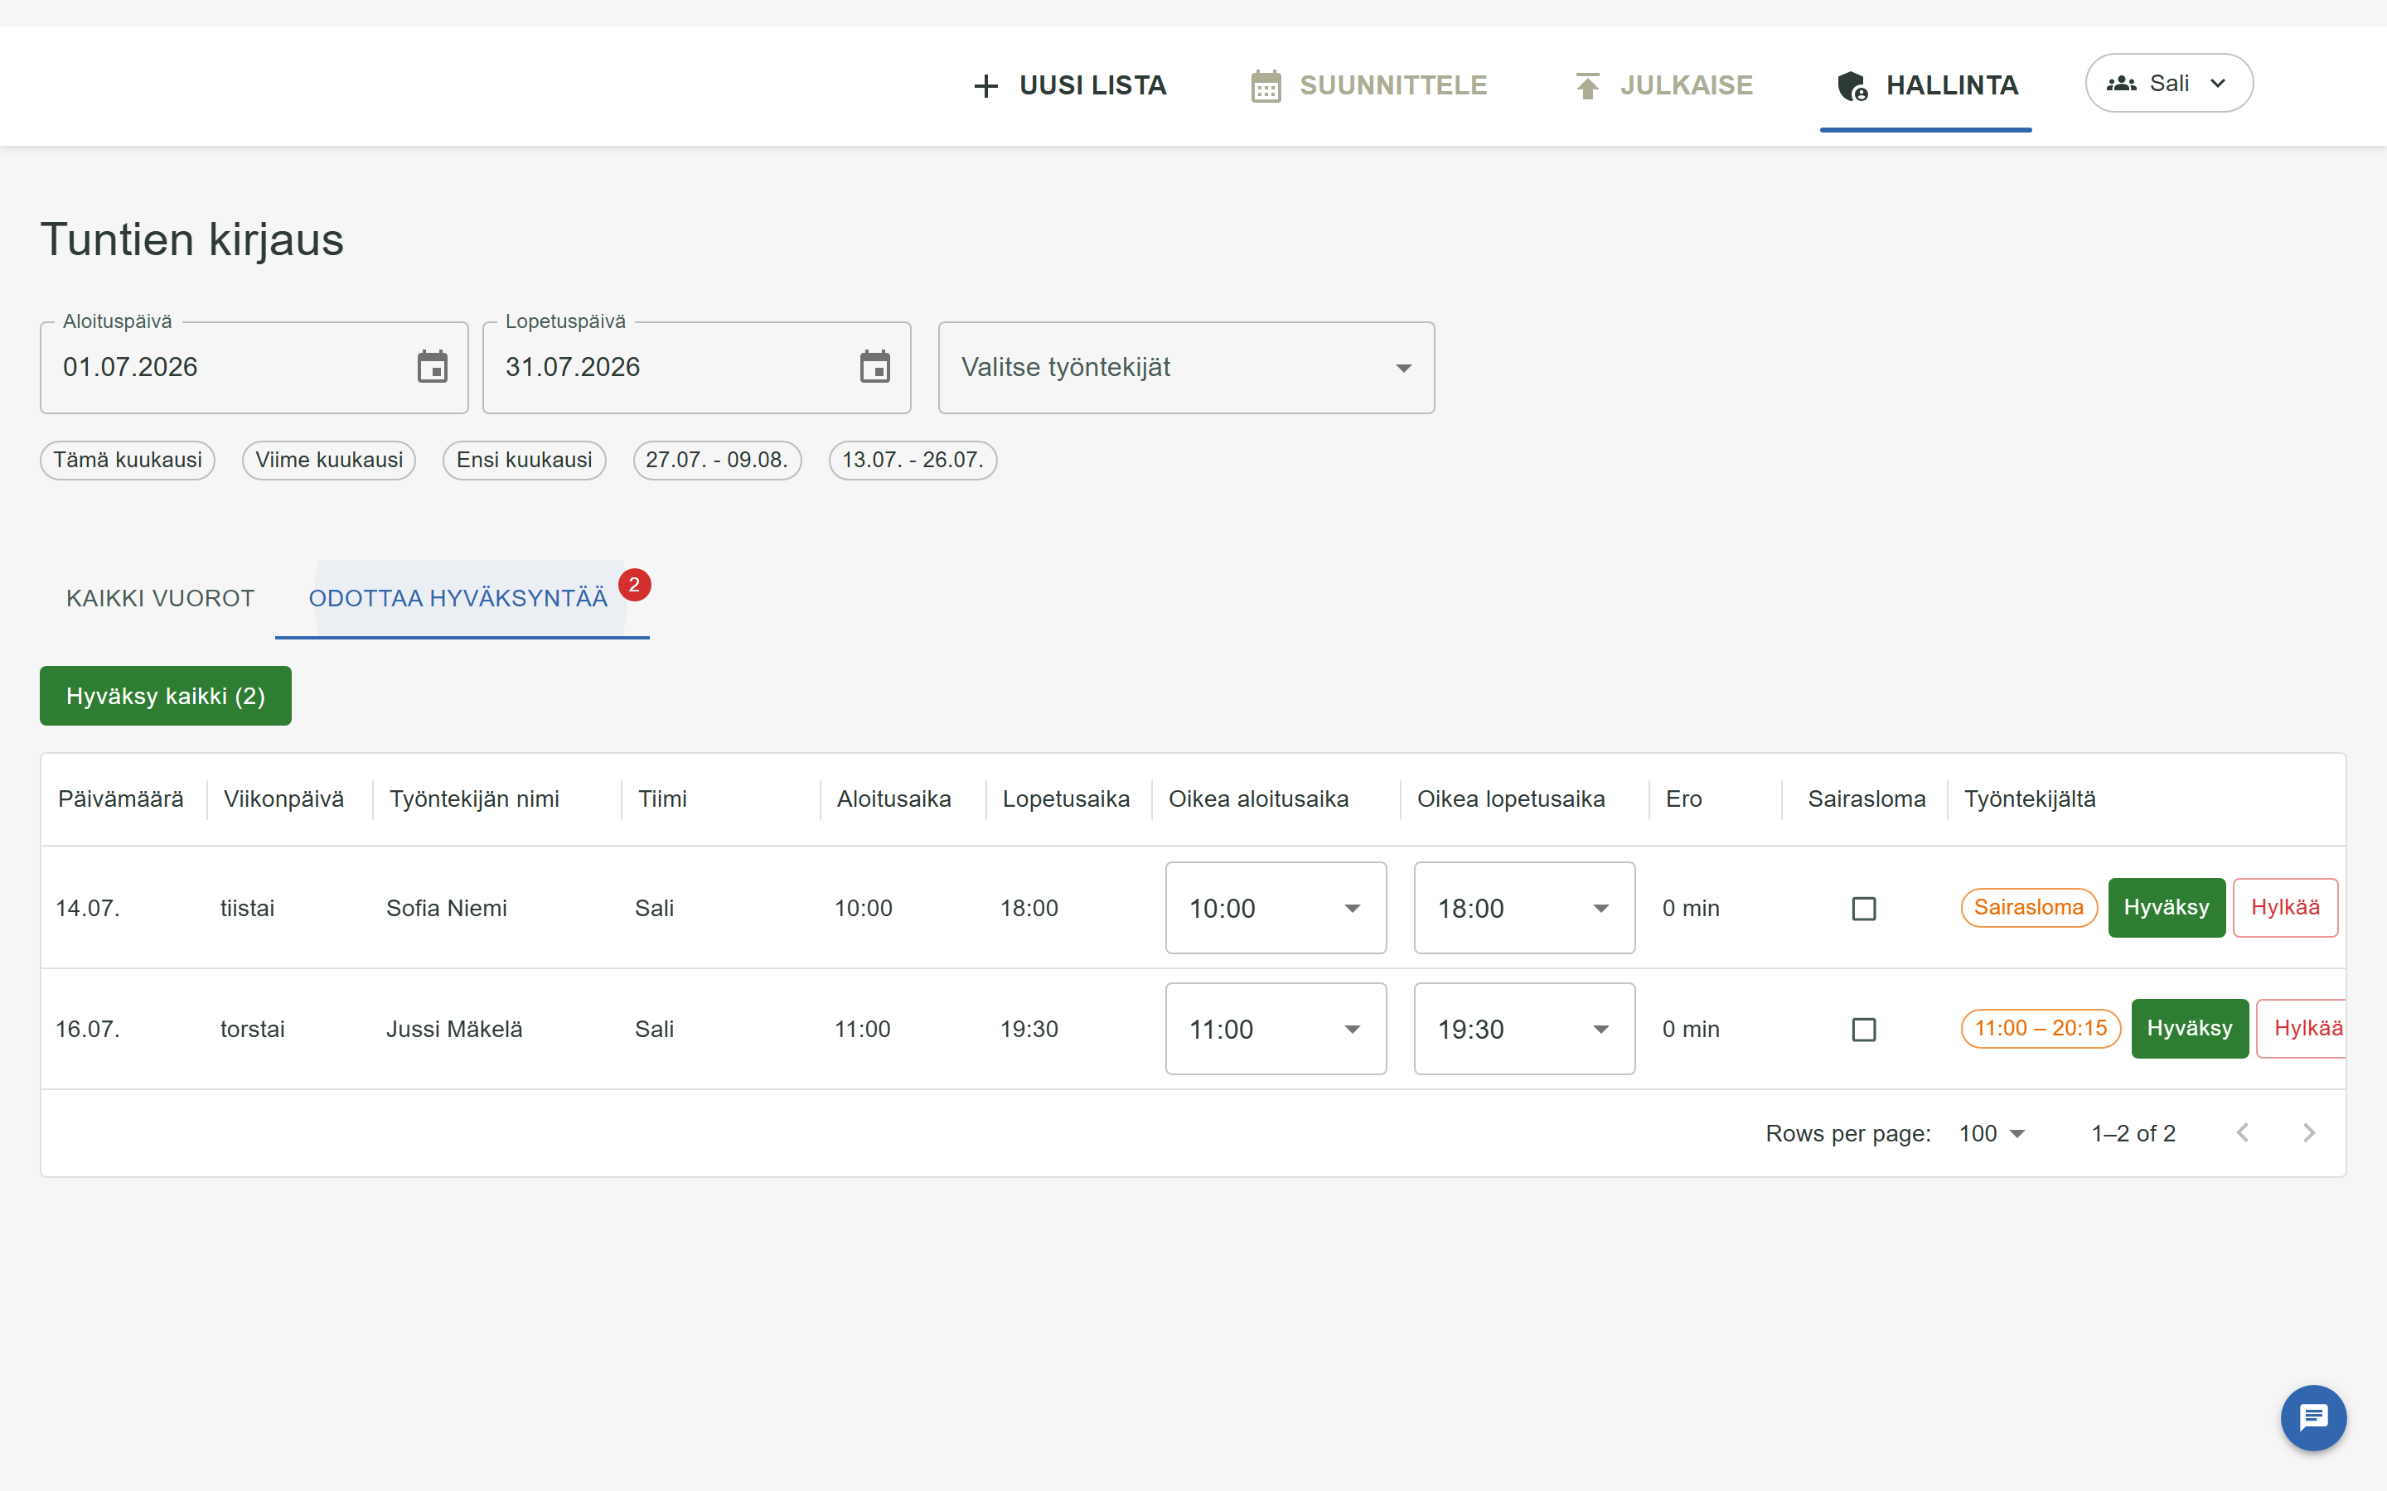Image resolution: width=2387 pixels, height=1491 pixels.
Task: Open the Lopetuspäivä calendar picker icon
Action: coord(875,367)
